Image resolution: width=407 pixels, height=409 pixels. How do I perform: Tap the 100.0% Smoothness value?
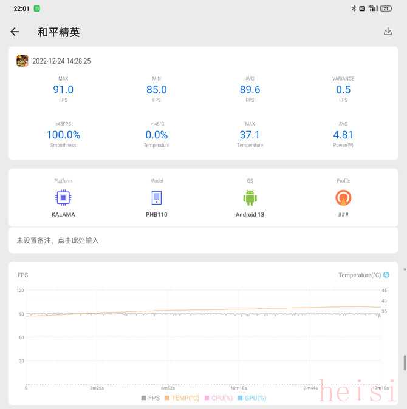coord(63,135)
